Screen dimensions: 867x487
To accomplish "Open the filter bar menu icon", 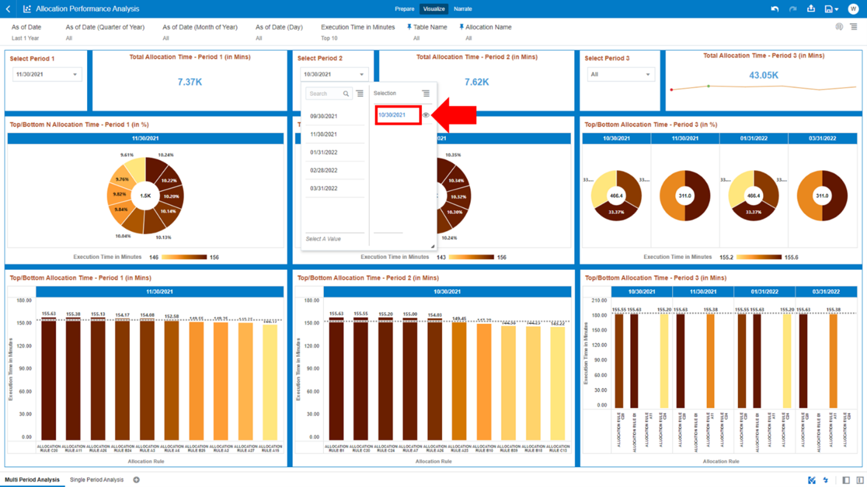I will point(854,27).
